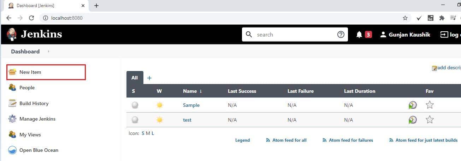Click the Gunjan Kaushik user name
Viewport: 461px width, 161px height.
pos(409,34)
